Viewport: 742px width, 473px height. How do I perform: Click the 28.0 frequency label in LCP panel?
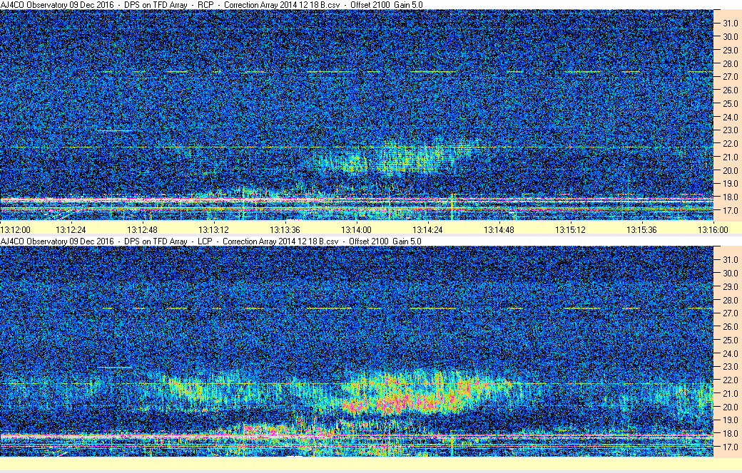pyautogui.click(x=730, y=300)
